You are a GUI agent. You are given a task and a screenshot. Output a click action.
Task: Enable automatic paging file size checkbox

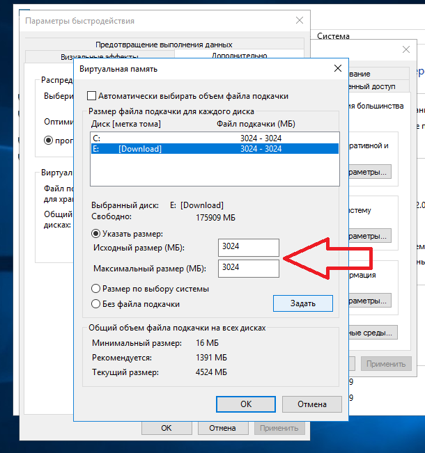click(92, 96)
